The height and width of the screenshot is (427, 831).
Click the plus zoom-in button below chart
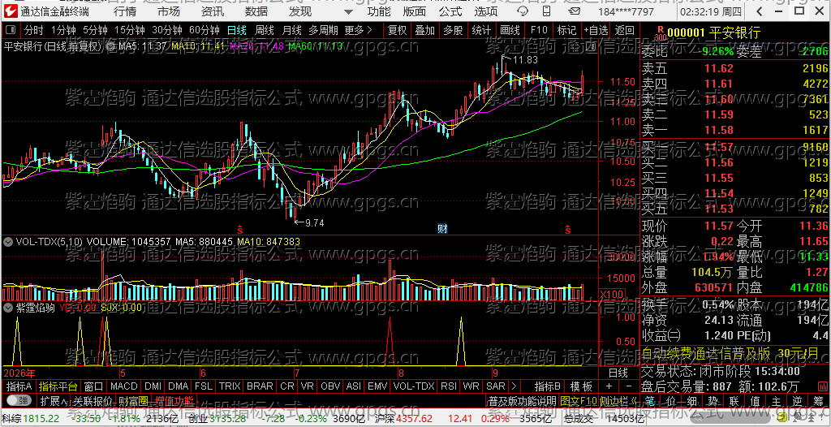(609, 386)
